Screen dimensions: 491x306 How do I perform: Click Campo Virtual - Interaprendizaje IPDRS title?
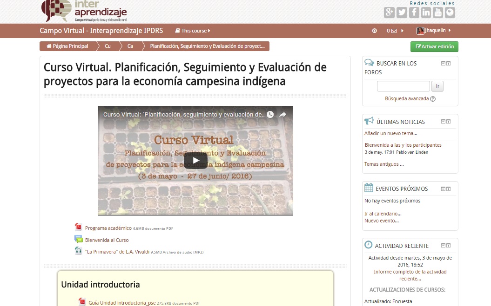[x=101, y=31]
